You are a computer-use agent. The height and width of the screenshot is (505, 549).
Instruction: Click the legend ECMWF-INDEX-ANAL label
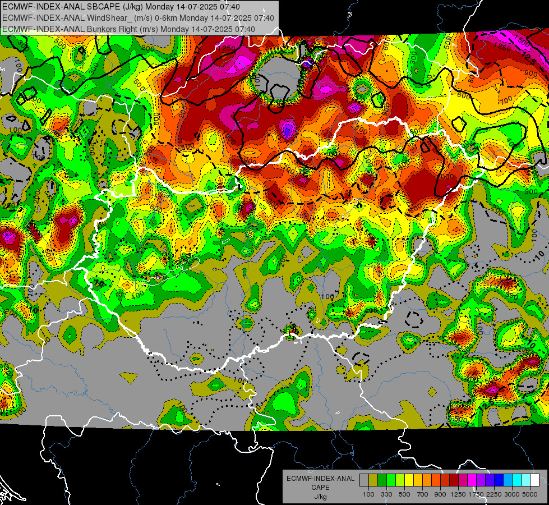[320, 479]
